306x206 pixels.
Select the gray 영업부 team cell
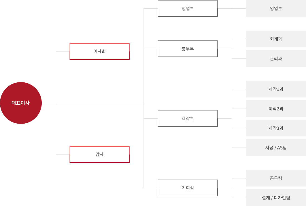click(276, 8)
